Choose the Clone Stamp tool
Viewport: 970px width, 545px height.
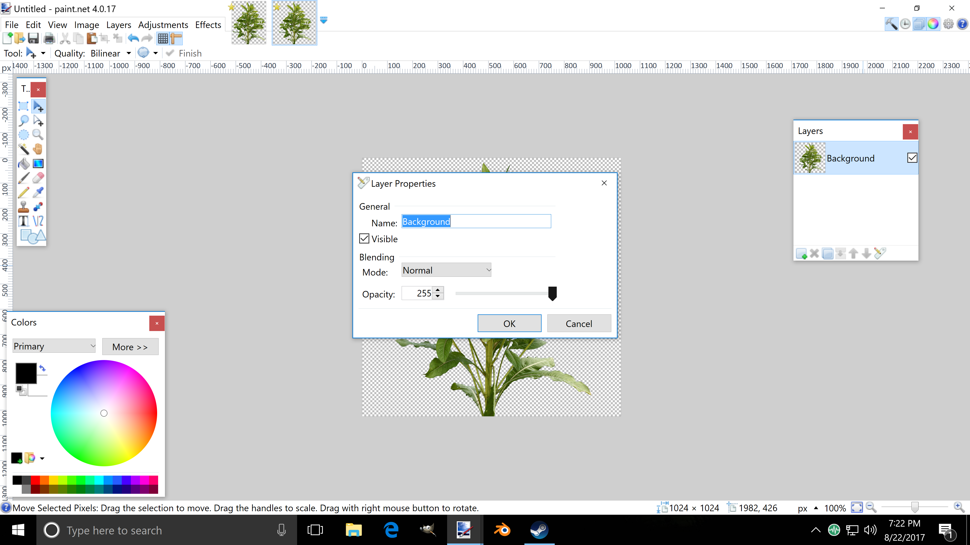tap(23, 206)
